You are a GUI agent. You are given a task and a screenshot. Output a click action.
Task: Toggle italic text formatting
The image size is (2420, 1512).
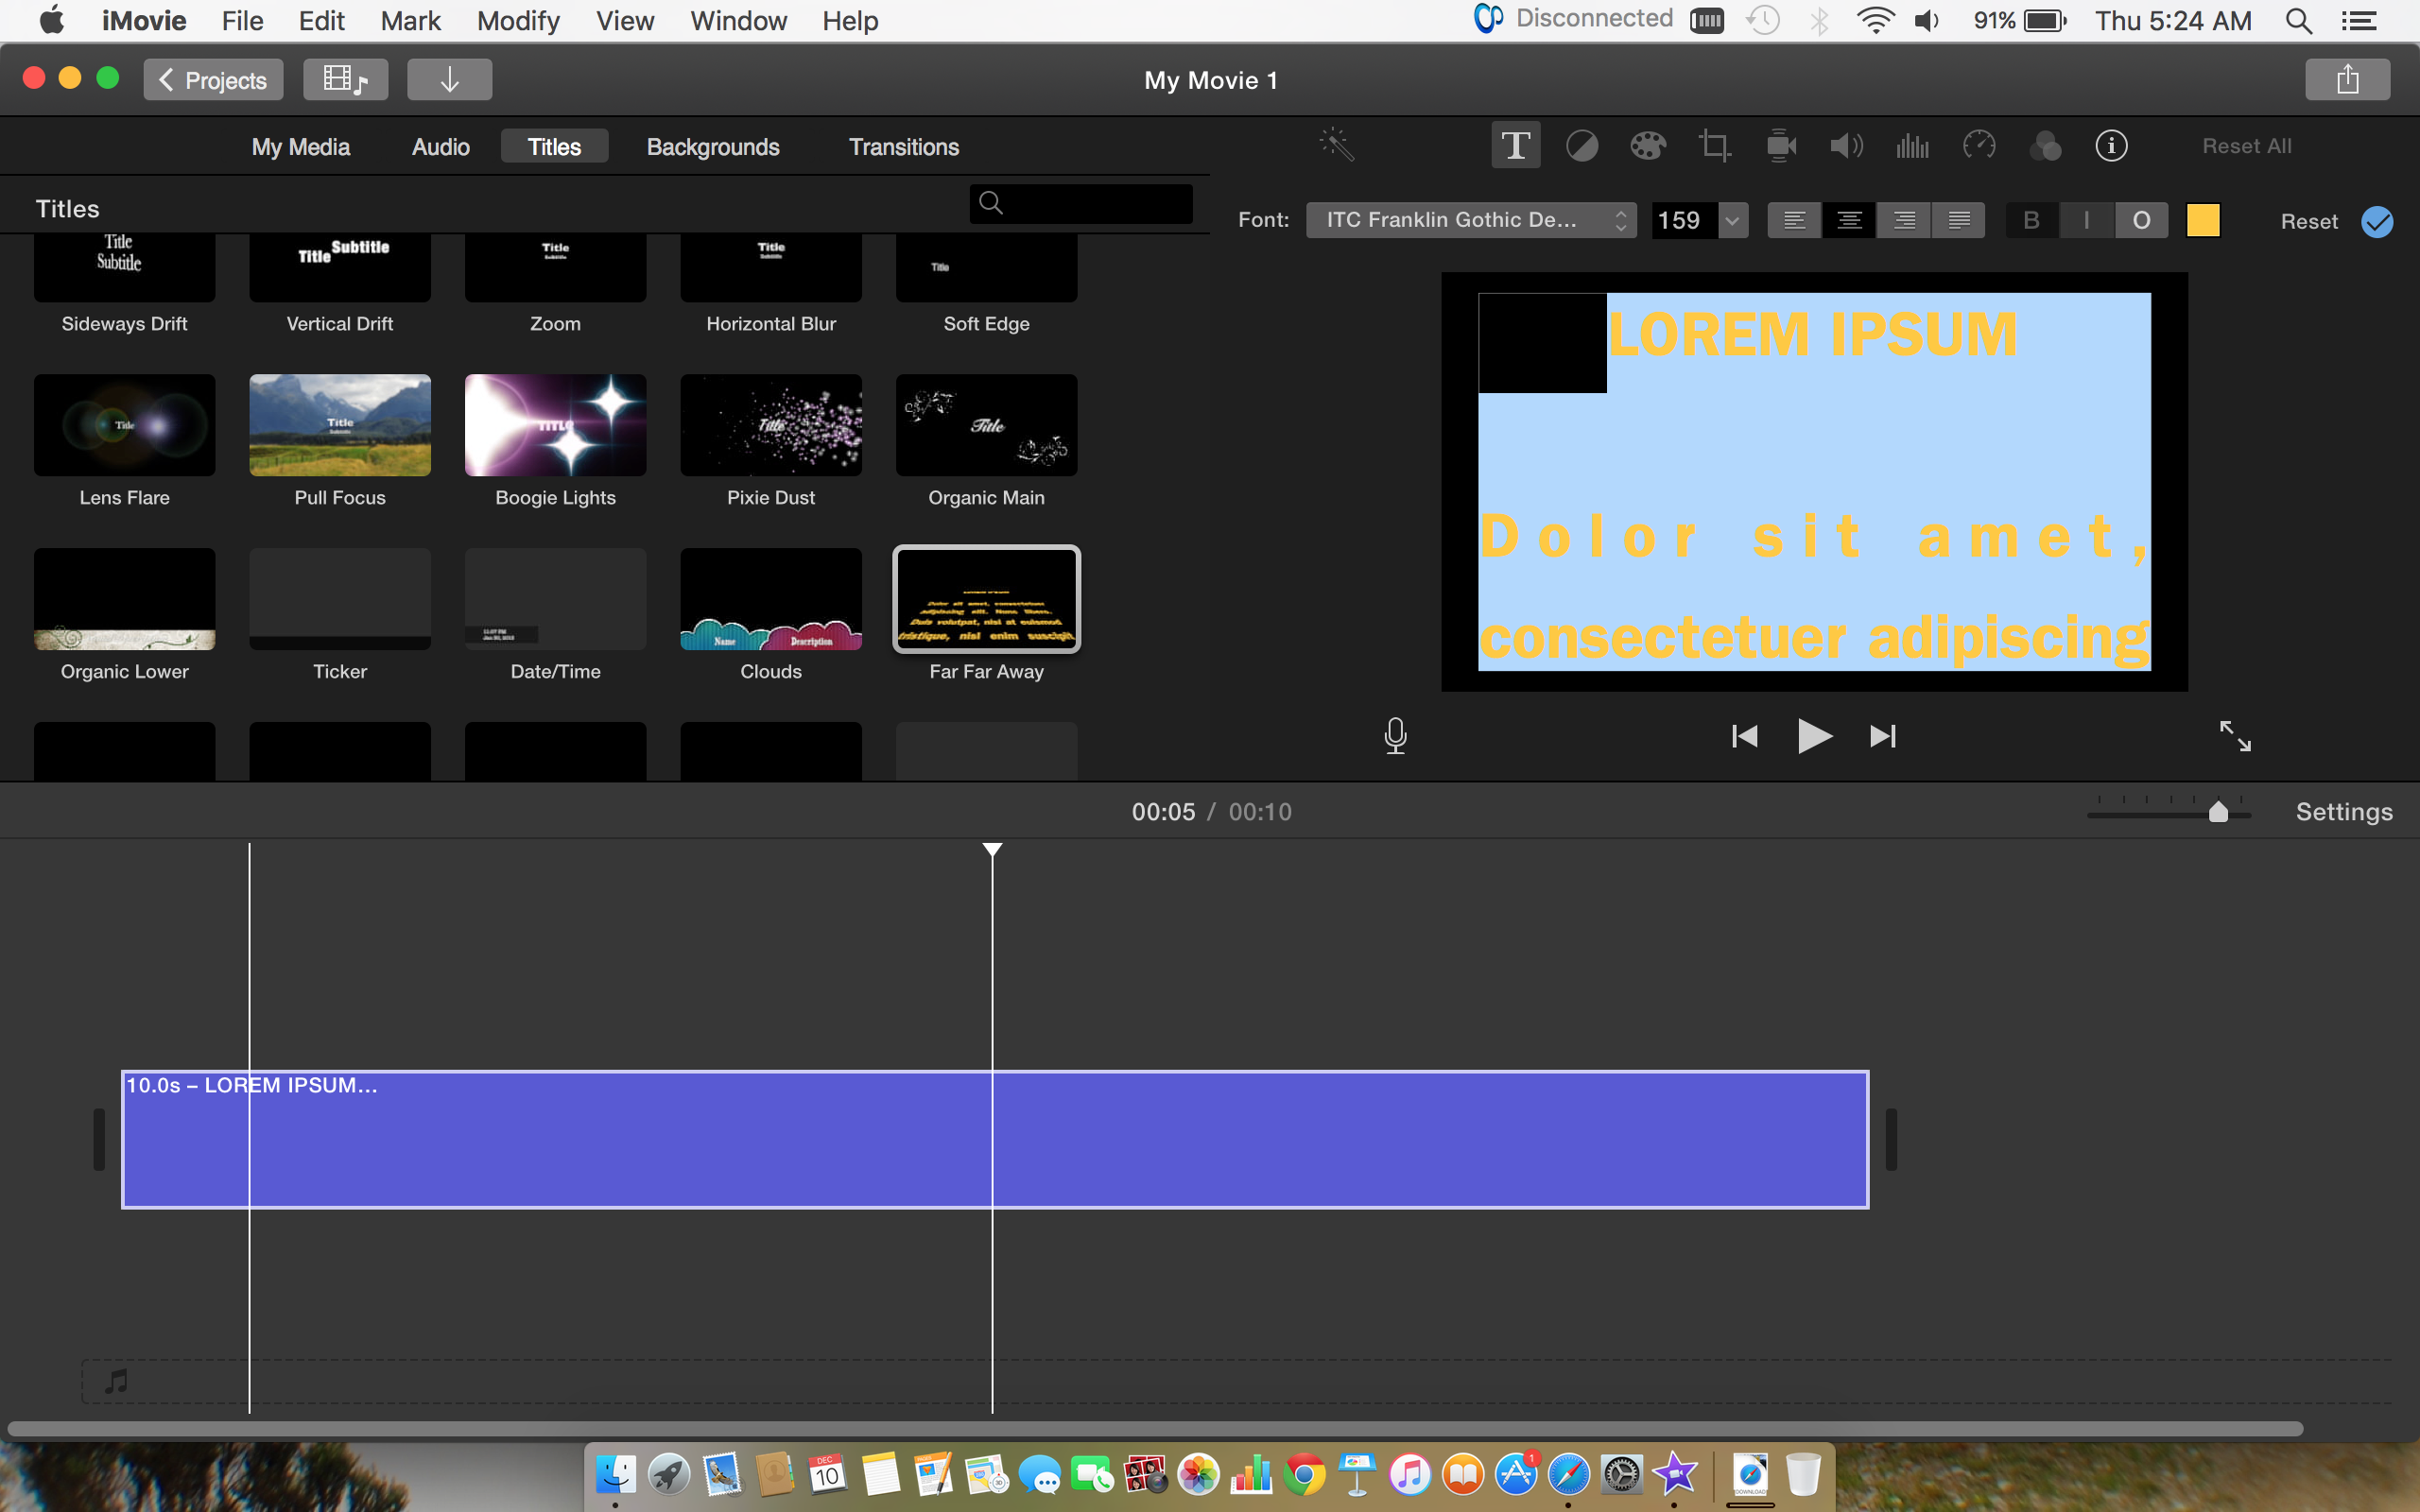coord(2086,220)
